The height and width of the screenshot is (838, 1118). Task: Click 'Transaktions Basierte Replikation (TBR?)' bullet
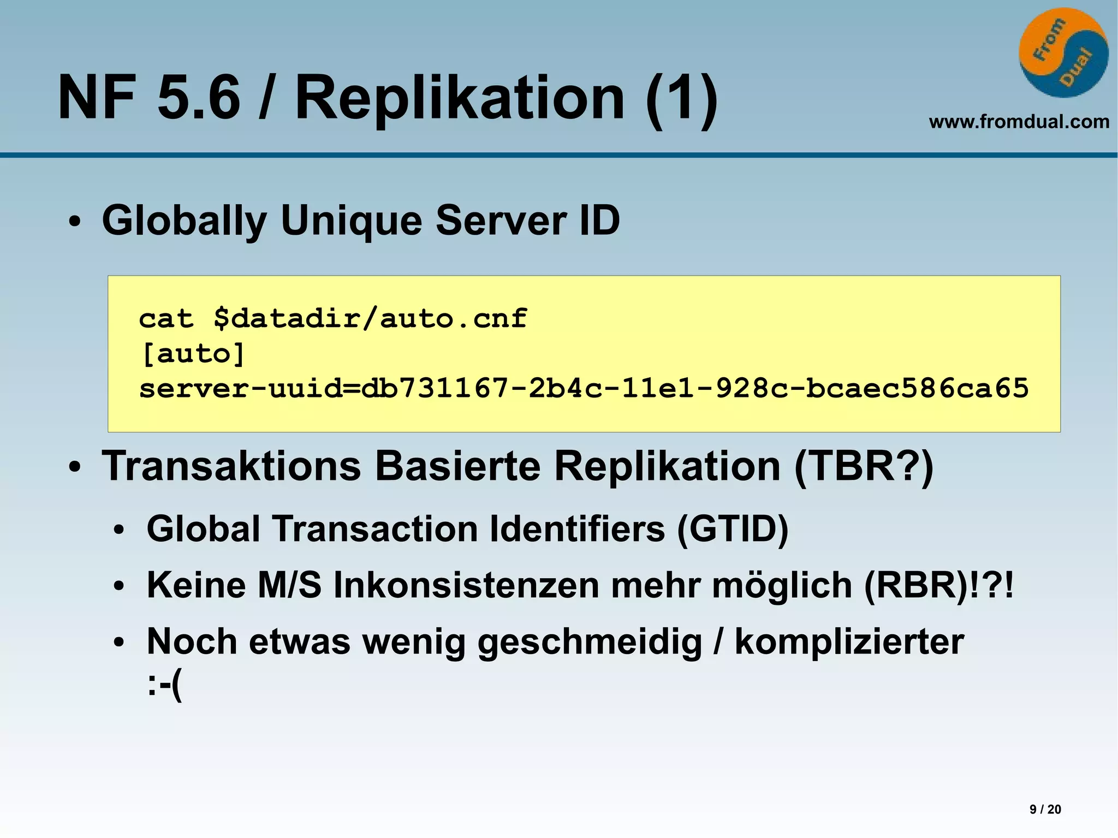pos(518,467)
